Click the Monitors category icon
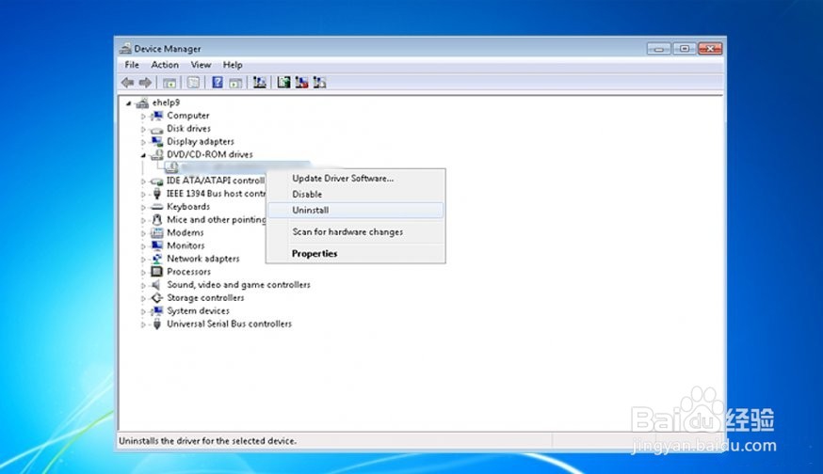 [x=156, y=245]
